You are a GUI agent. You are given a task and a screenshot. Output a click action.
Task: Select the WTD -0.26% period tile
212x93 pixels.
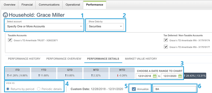[x=122, y=73]
